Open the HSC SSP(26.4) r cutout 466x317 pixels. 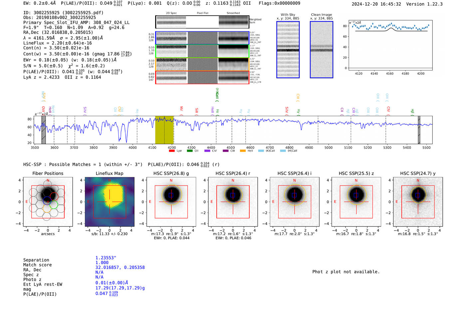coord(233,202)
